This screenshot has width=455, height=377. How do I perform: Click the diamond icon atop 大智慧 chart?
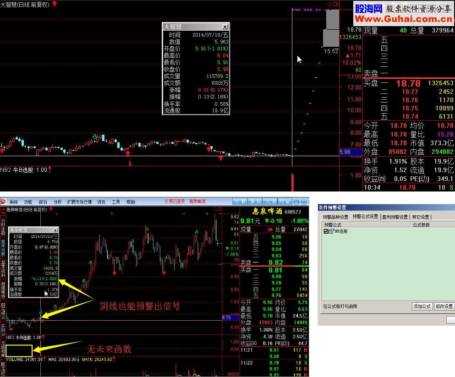[x=329, y=4]
